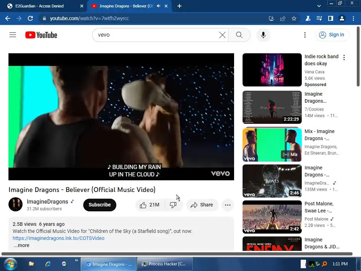Go forward with browser forward arrow
This screenshot has width=361, height=271.
click(19, 18)
